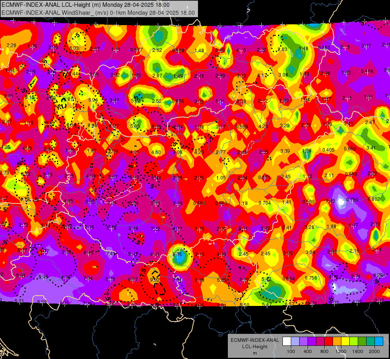
Task: Click the red legend swatch
Action: (329, 341)
